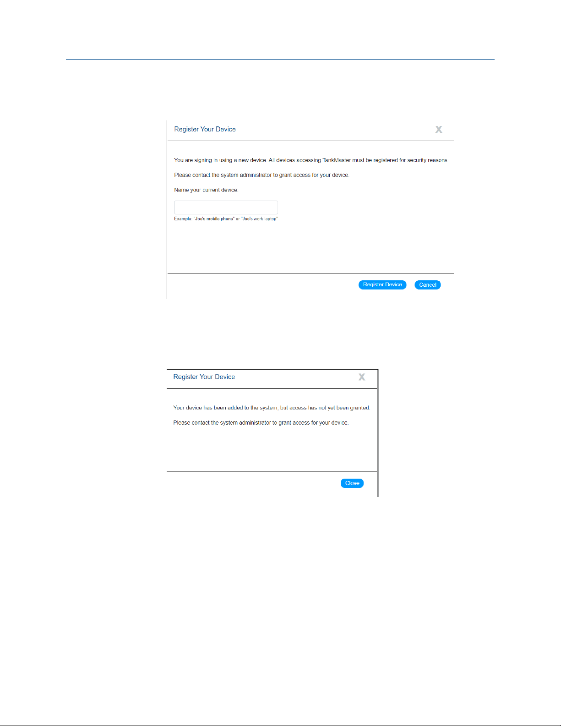Click the administrator contact line in the naming dialog
Image resolution: width=561 pixels, height=726 pixels.
tap(261, 175)
